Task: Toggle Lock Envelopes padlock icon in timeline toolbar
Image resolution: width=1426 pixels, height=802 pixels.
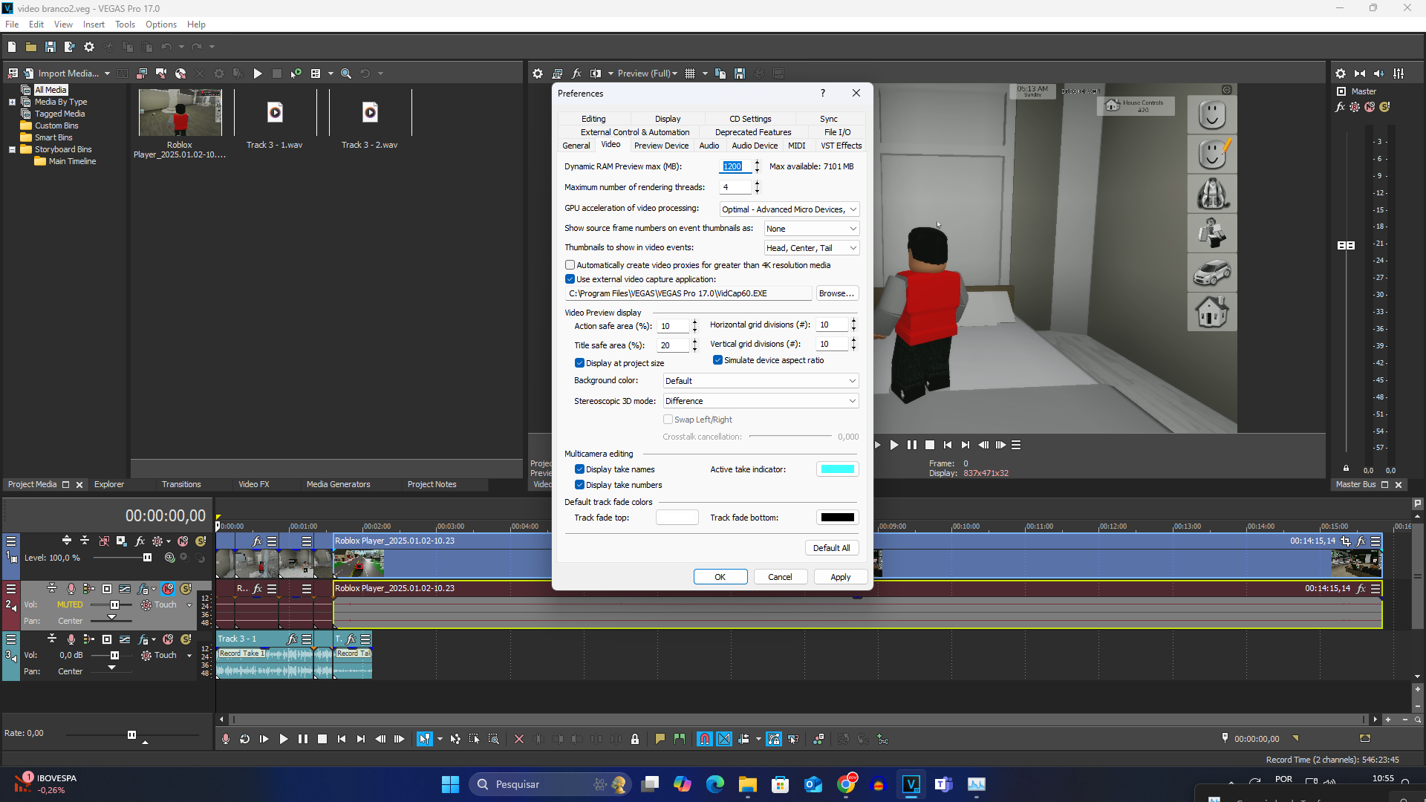Action: [x=635, y=739]
